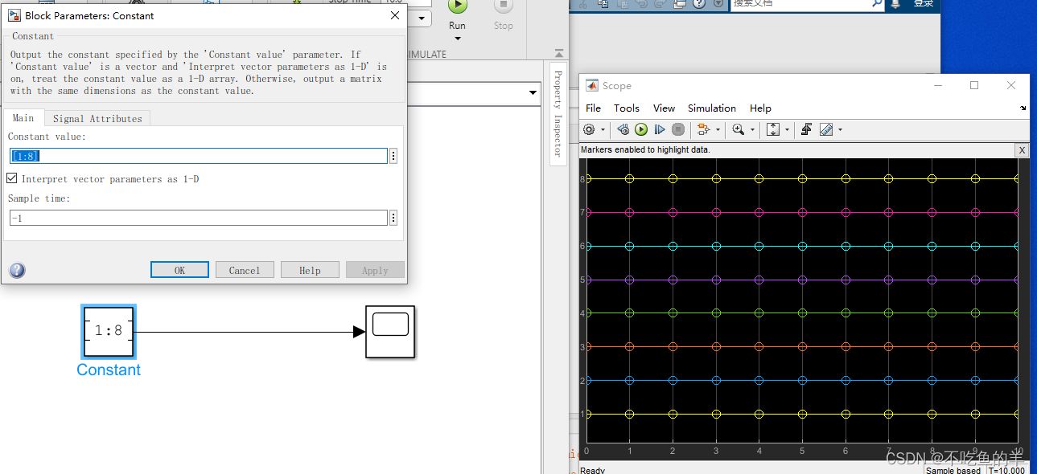The width and height of the screenshot is (1037, 474).
Task: Close Block Parameters Constant dialog
Action: coord(394,15)
